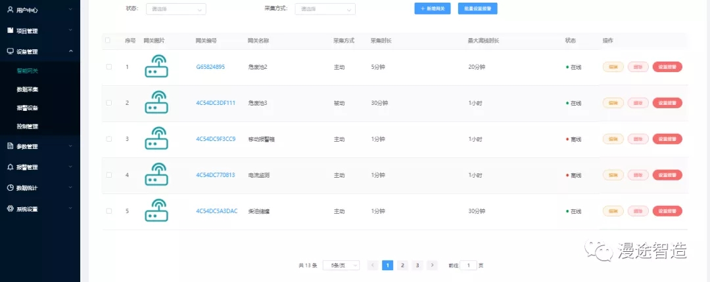Open the 5条/页 page size dropdown
710x282 pixels.
[x=341, y=265]
